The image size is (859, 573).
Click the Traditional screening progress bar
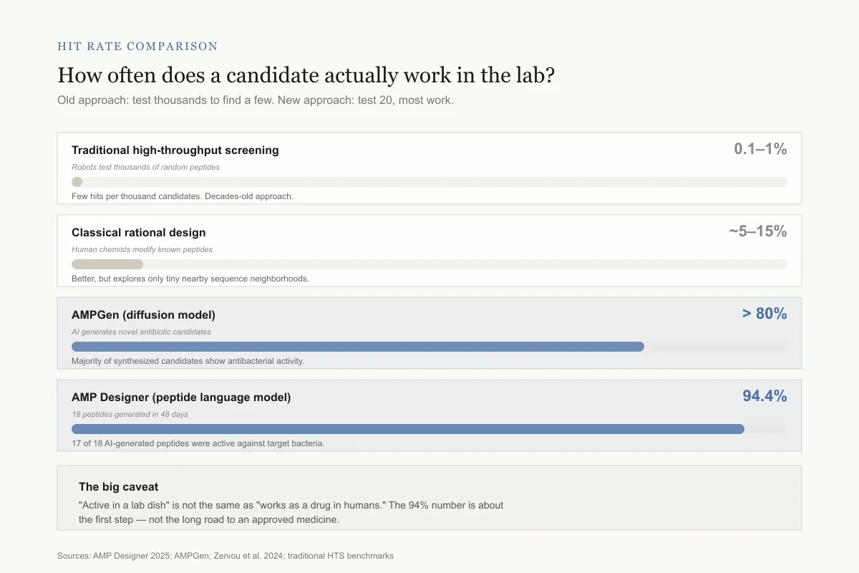[429, 182]
